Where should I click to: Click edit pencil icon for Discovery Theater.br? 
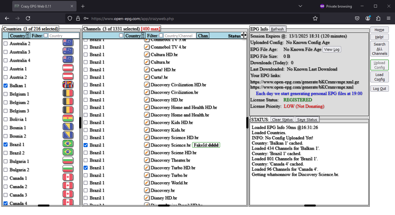tap(147, 160)
